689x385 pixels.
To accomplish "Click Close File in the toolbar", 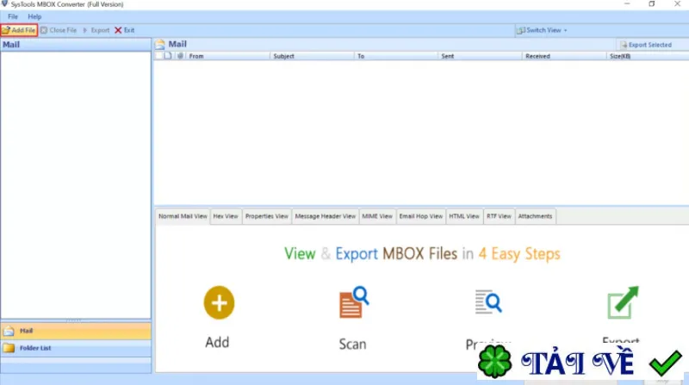I will pyautogui.click(x=59, y=30).
